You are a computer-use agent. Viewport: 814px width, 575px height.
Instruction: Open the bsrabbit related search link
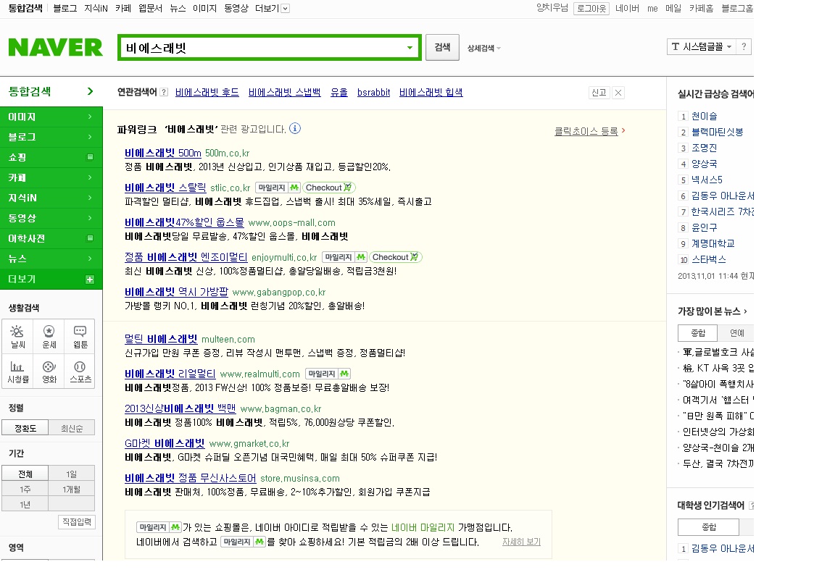tap(374, 92)
